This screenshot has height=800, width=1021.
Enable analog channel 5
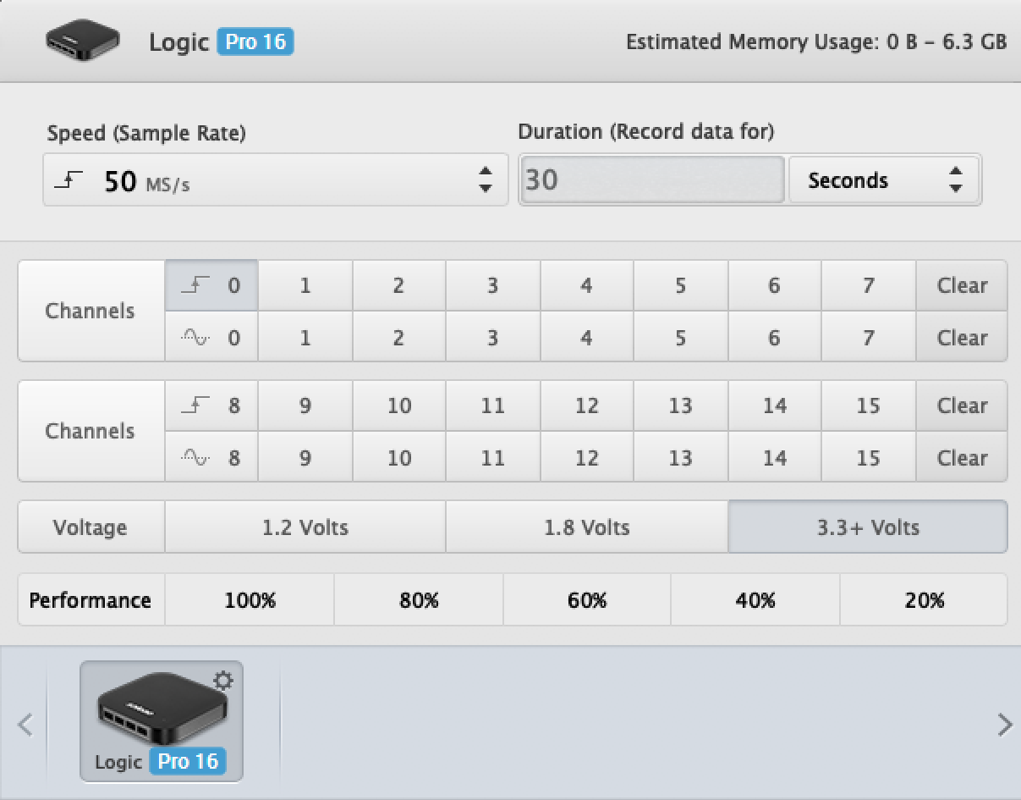point(680,337)
